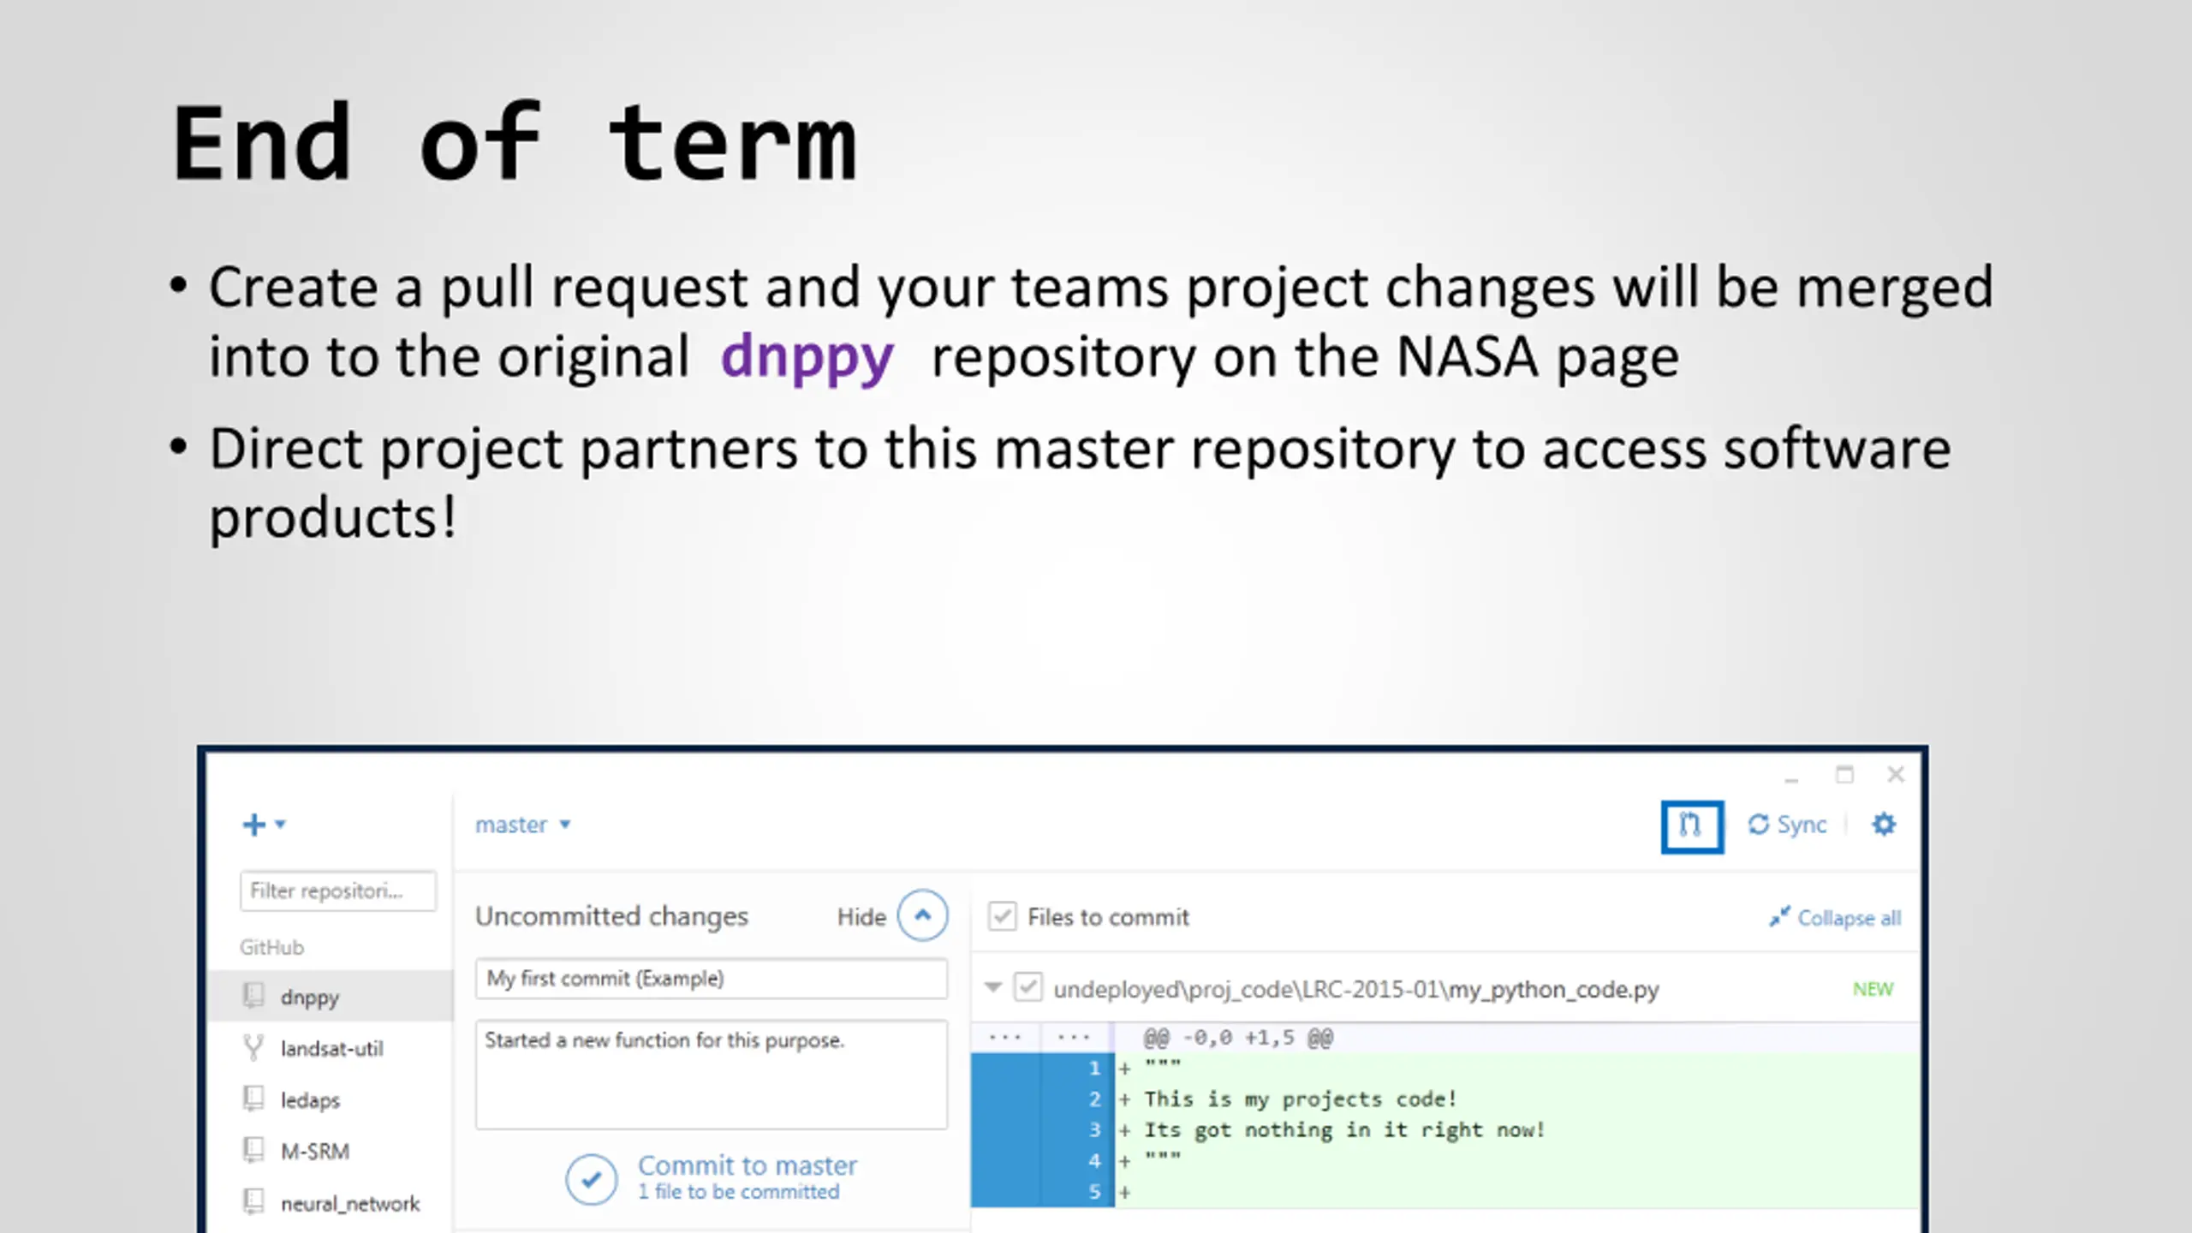Click the Sync refresh icon
The height and width of the screenshot is (1233, 2192).
coord(1758,825)
